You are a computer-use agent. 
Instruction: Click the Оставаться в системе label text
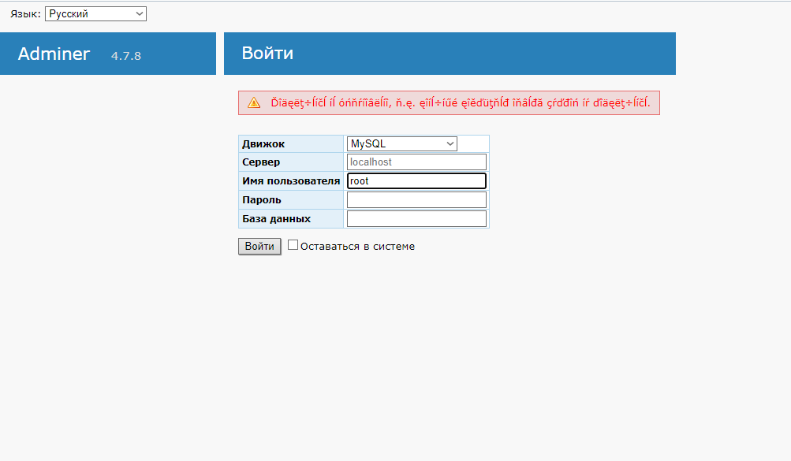pos(357,246)
